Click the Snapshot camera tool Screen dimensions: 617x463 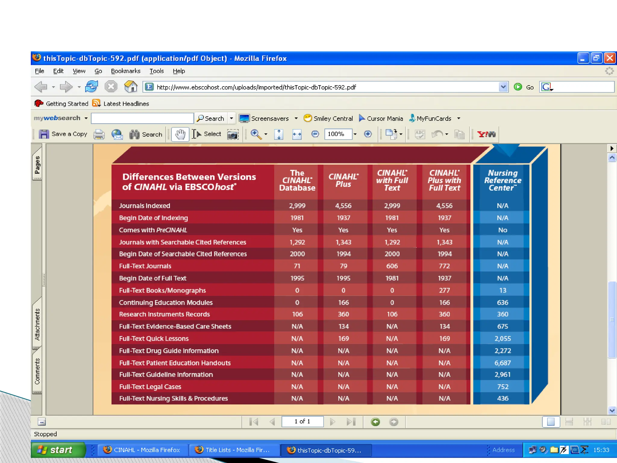233,134
